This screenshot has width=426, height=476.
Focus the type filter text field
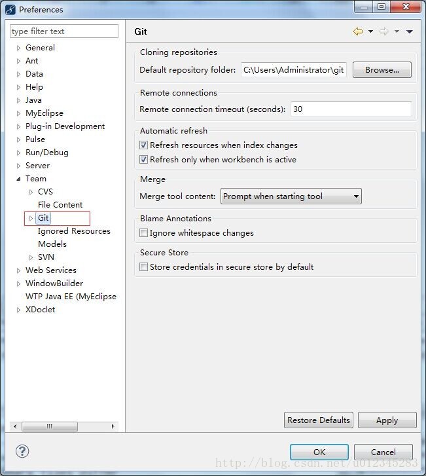64,31
